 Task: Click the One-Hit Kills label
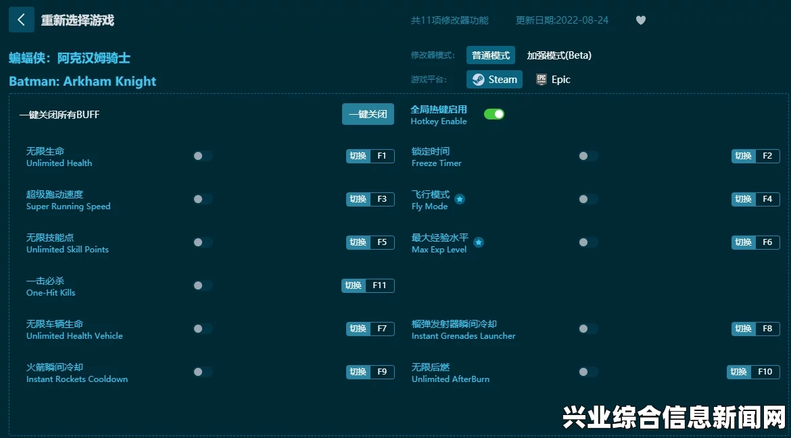(x=51, y=292)
